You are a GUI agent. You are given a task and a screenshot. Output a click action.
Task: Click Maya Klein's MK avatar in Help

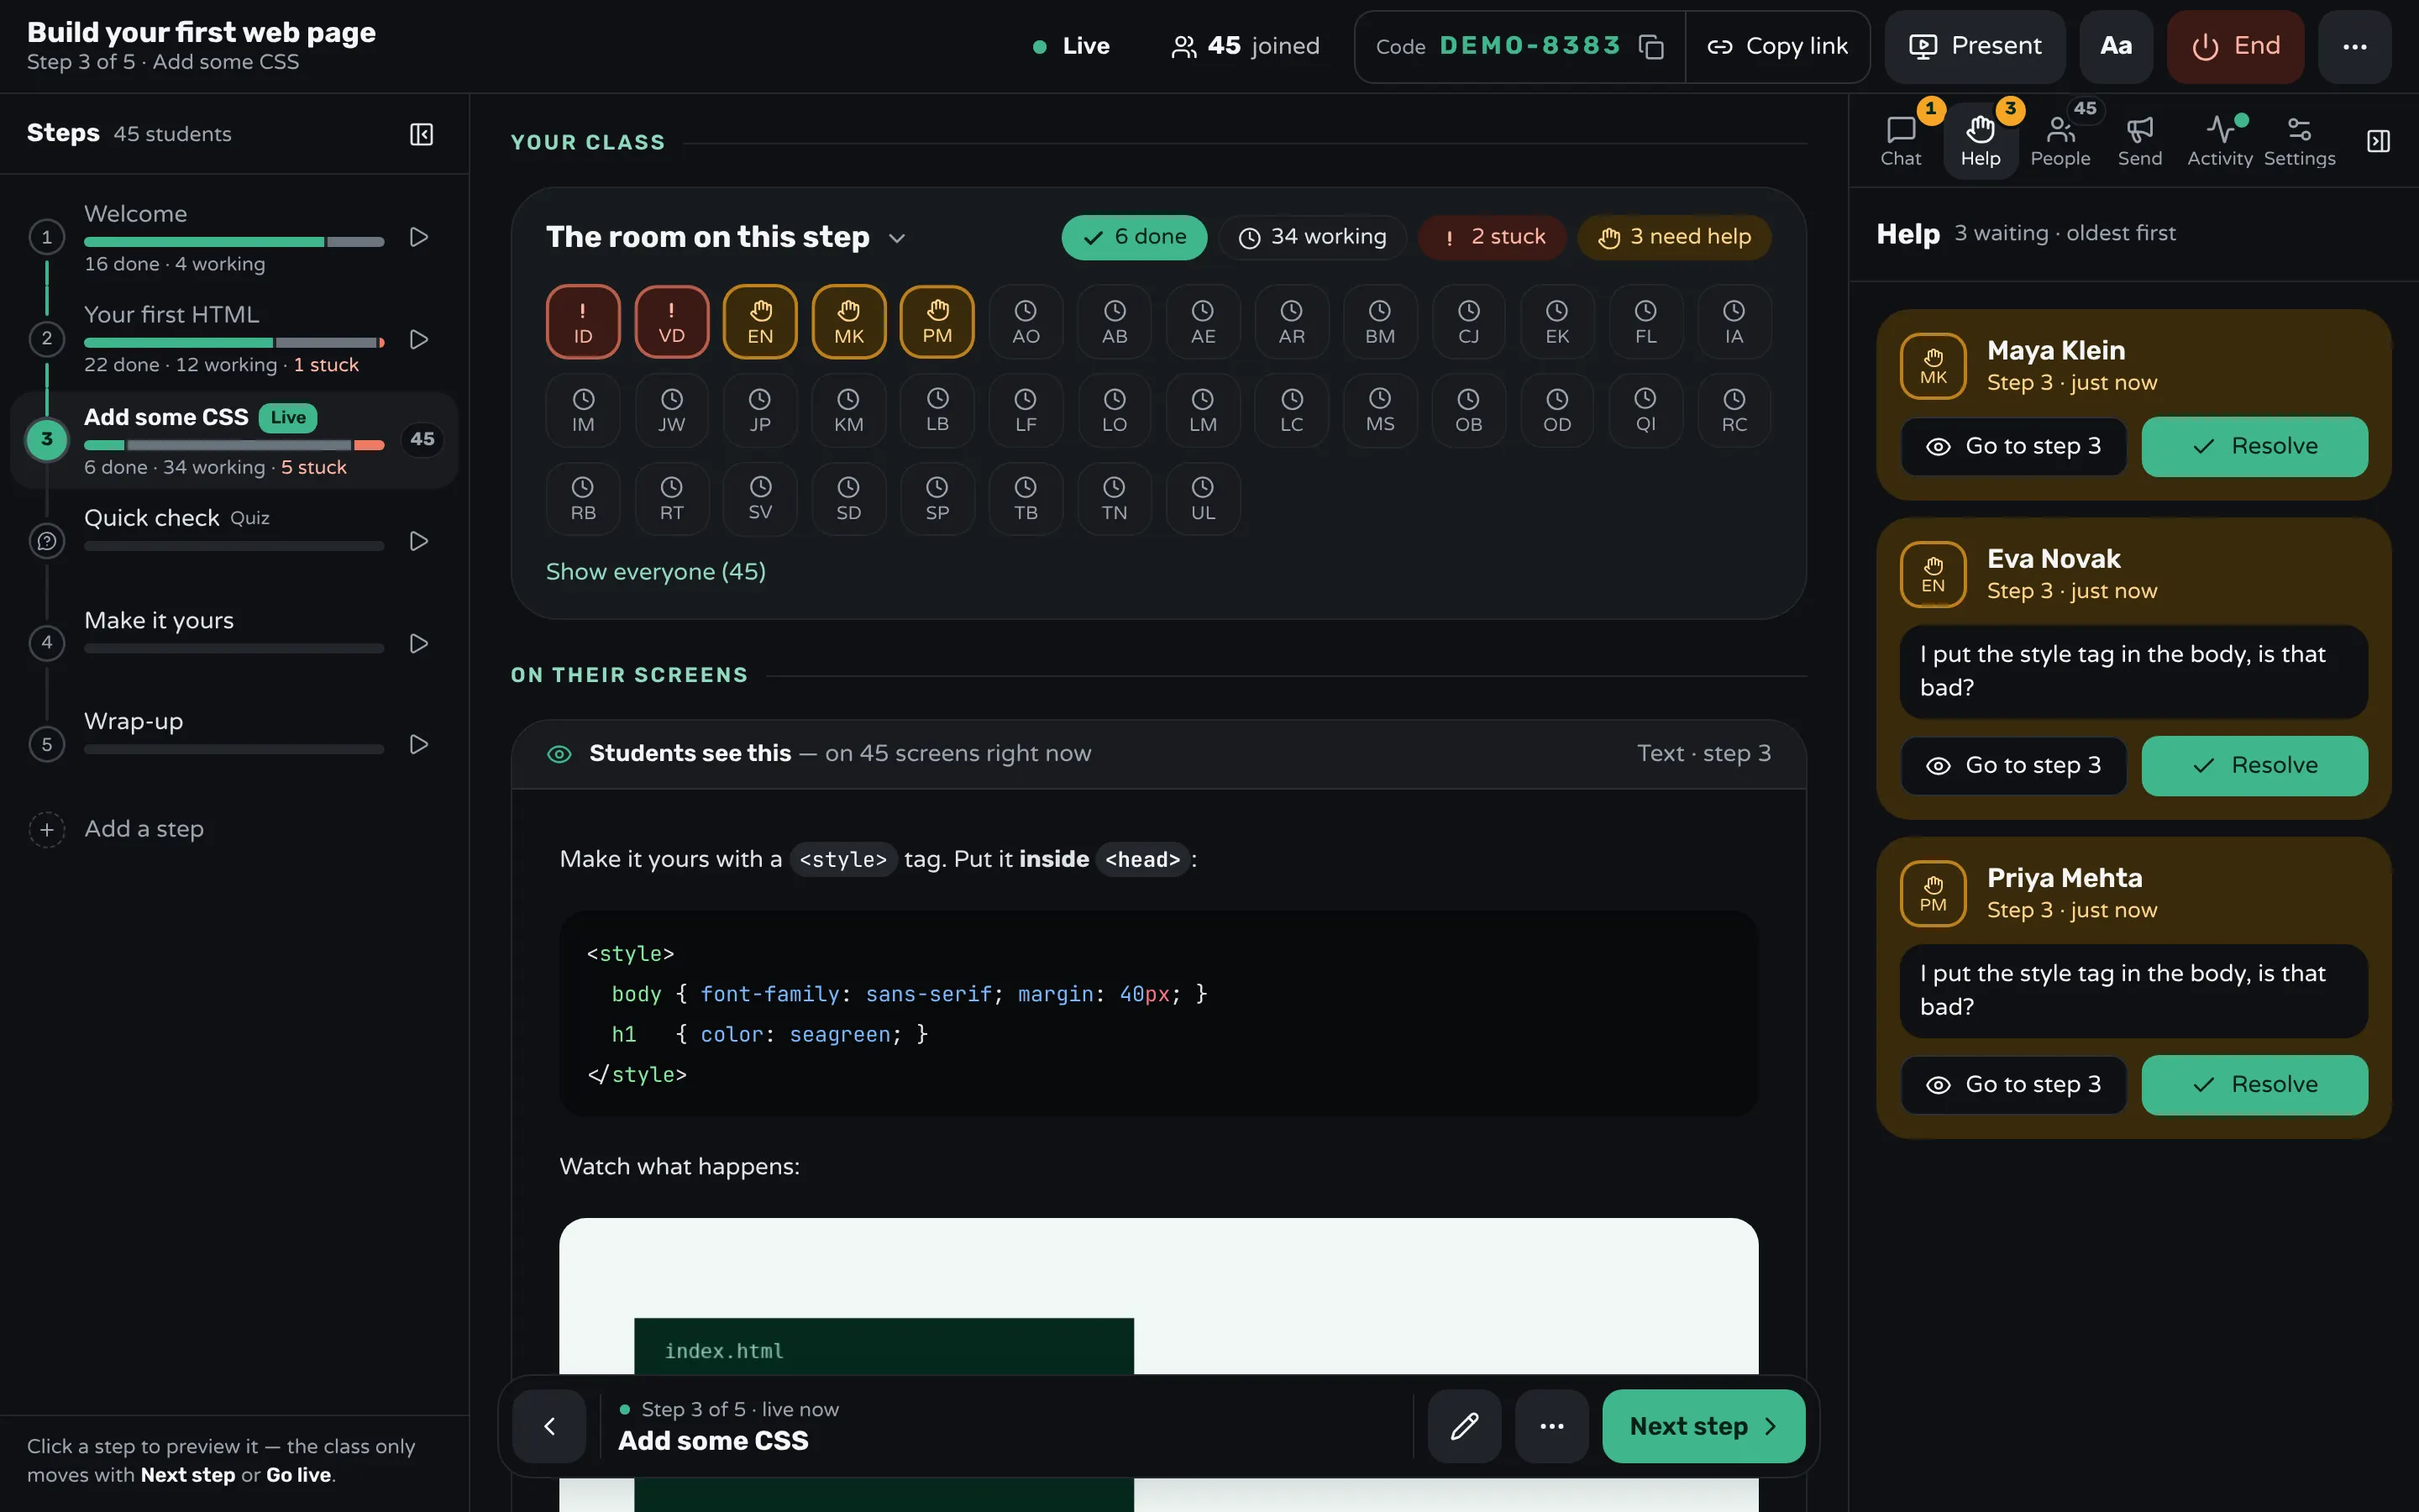click(1934, 366)
